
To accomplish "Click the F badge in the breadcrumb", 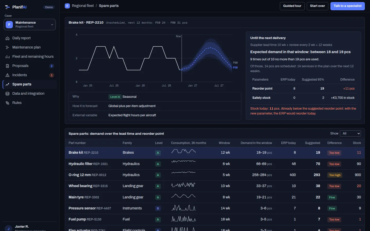I will click(67, 6).
